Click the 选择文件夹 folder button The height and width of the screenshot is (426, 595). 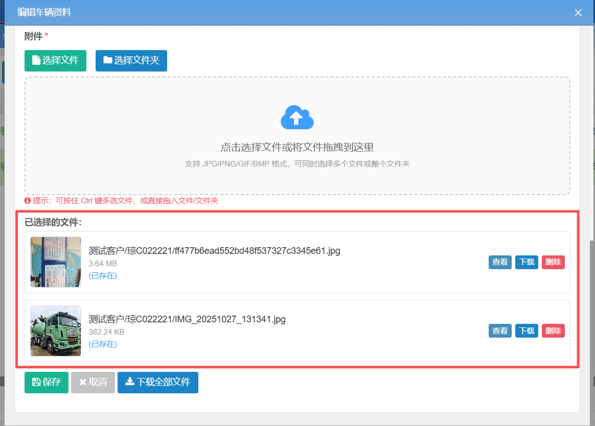pos(131,60)
